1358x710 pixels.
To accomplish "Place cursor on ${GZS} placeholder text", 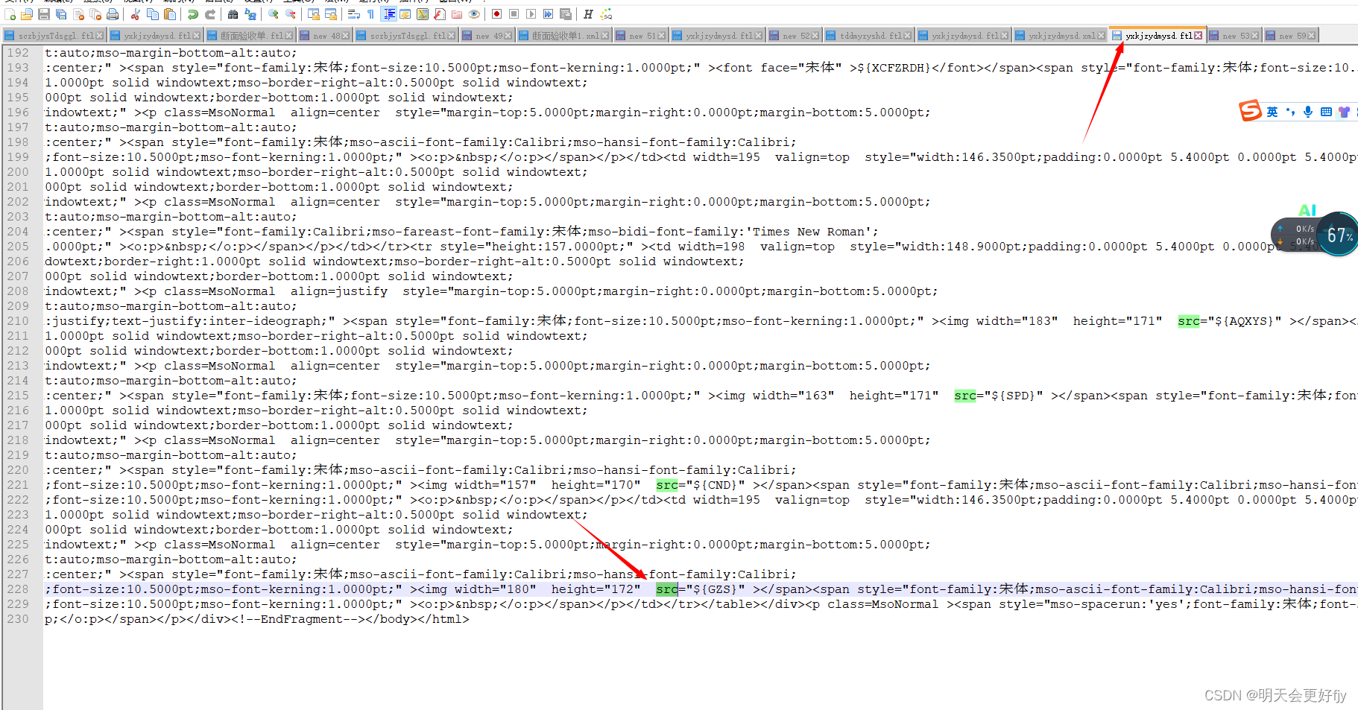I will tap(716, 589).
